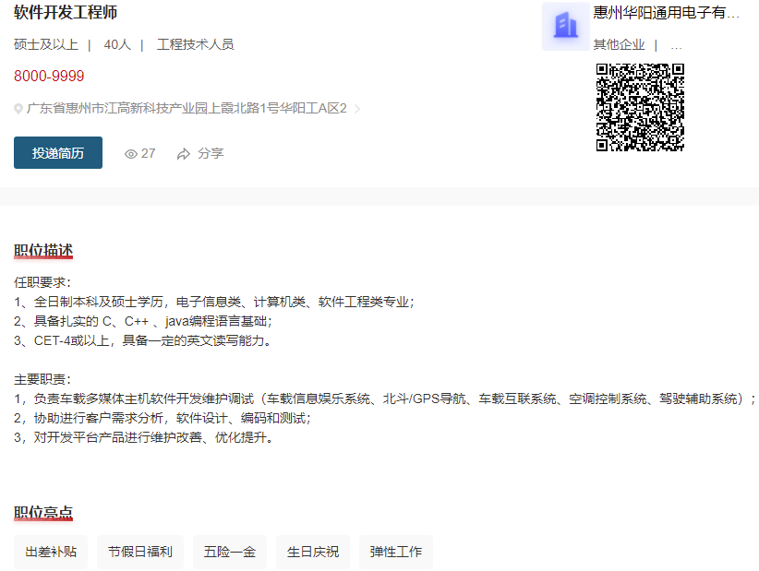This screenshot has width=759, height=571.
Task: Click the QR code image
Action: (640, 107)
